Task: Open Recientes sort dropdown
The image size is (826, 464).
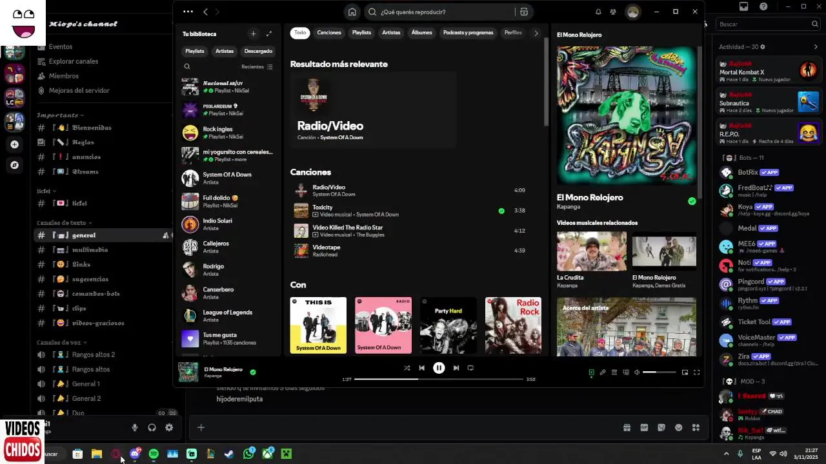Action: coord(257,66)
